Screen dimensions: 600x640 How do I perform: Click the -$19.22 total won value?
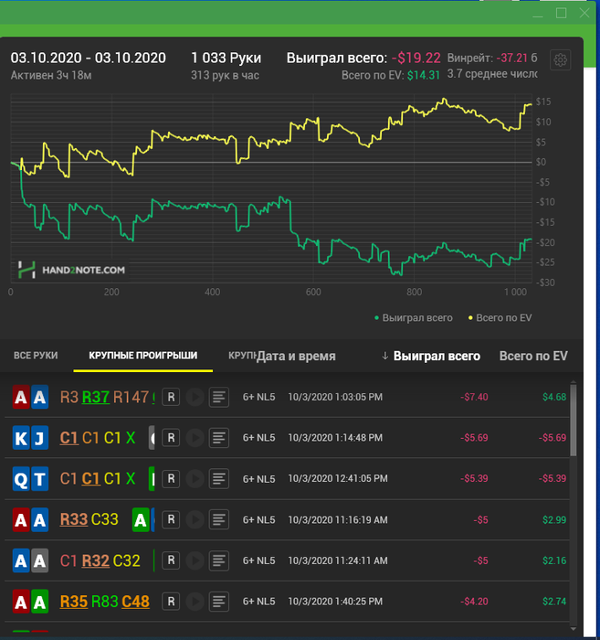coord(416,58)
